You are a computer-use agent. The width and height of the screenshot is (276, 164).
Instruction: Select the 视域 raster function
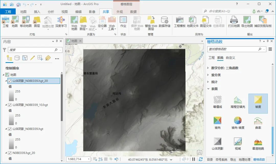pos(238,144)
